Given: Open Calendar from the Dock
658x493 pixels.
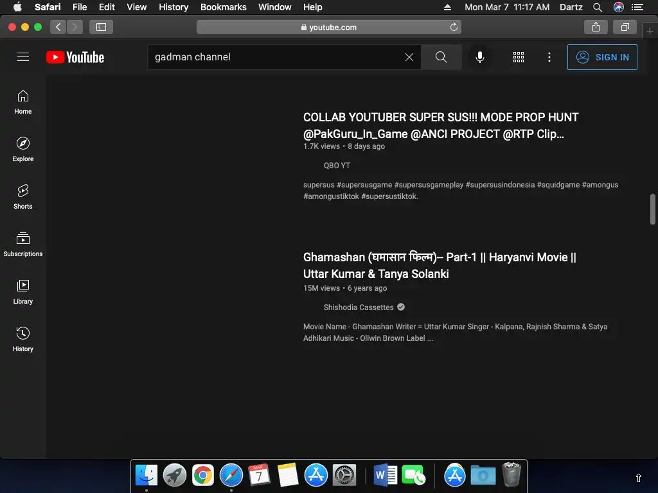Looking at the screenshot, I should point(259,476).
